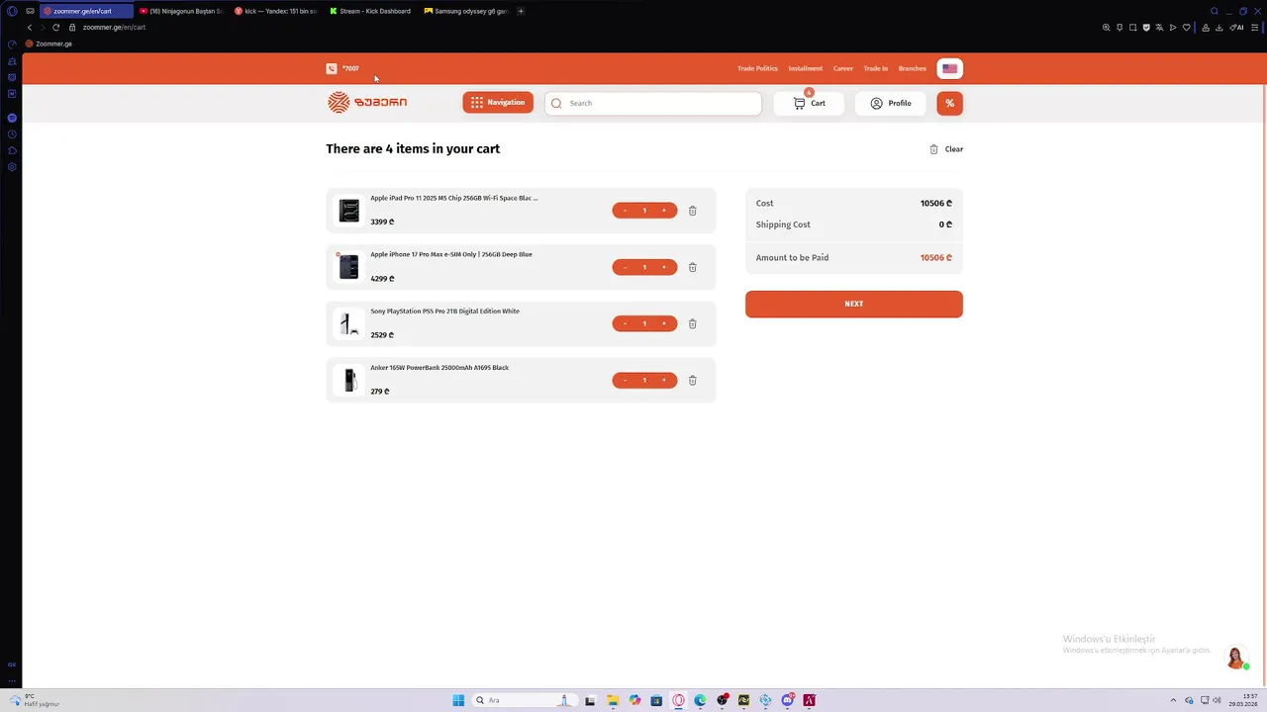Reload the page
This screenshot has width=1267, height=712.
55,28
